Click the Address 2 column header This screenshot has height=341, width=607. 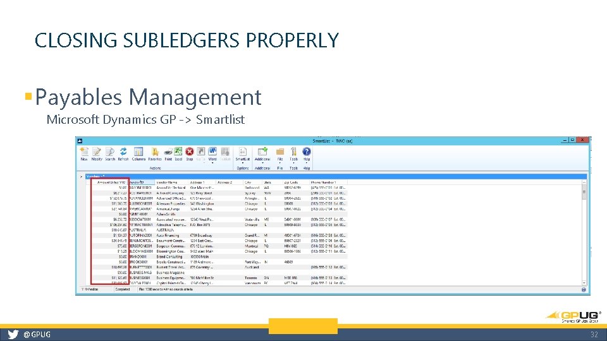click(x=224, y=182)
